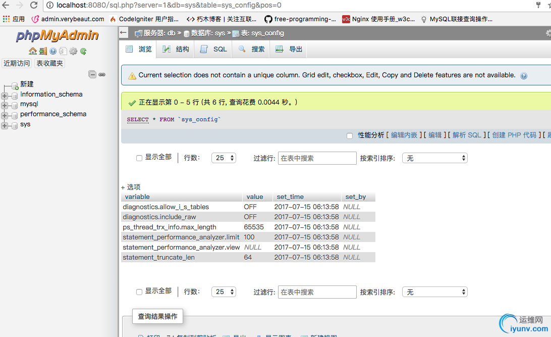Viewport: 551px width, 337px height.
Task: Reload the browser page
Action: click(x=34, y=5)
